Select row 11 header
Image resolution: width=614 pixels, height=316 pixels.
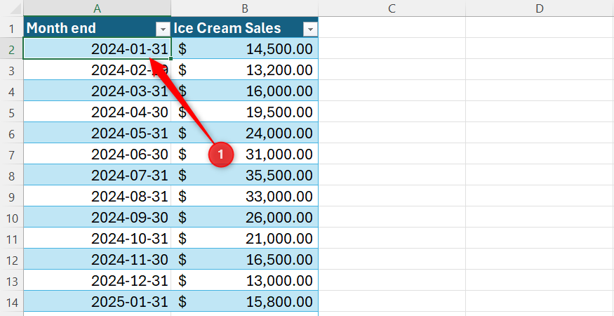(x=12, y=239)
